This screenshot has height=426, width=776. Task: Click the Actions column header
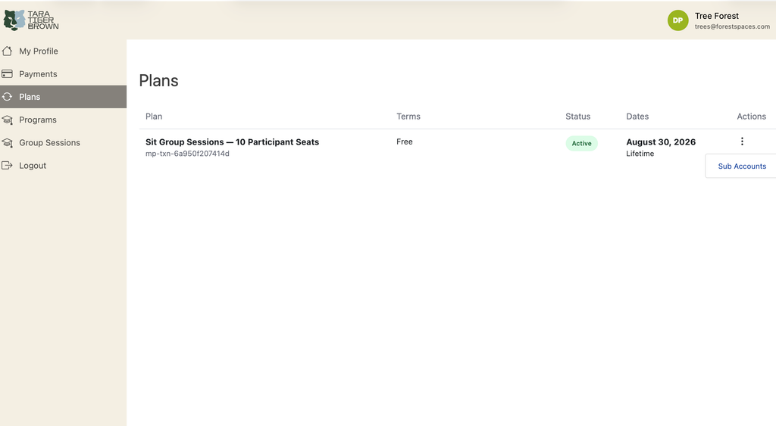tap(751, 117)
